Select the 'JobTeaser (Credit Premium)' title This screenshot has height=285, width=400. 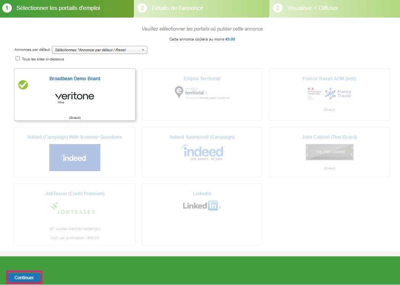point(75,194)
